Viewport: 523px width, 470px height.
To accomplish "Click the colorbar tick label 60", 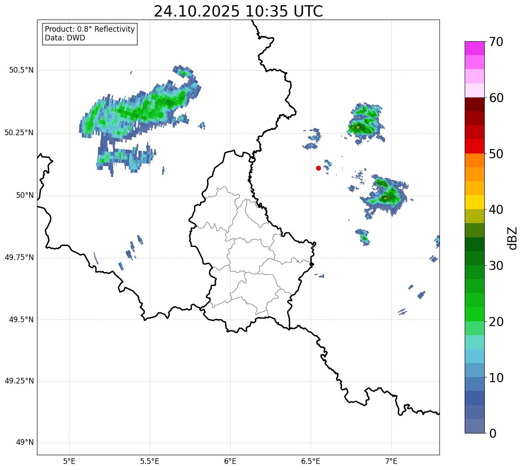I will tap(496, 98).
